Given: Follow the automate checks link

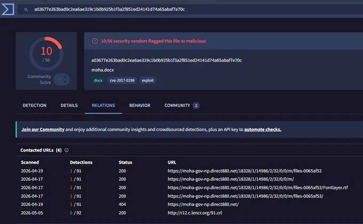Looking at the screenshot, I should click(x=263, y=130).
